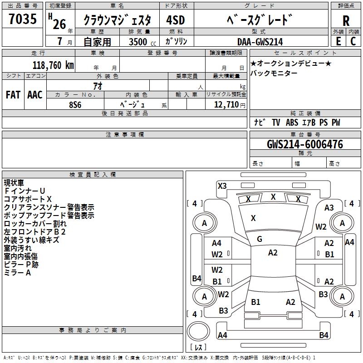Viewport: 363px width, 363px height.
Task: Click the 室内内張傷 note
Action: 20,256
